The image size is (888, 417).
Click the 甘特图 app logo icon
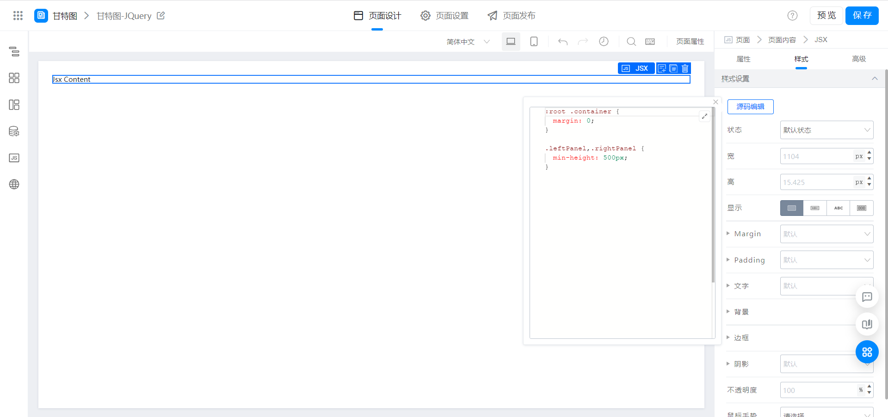click(41, 15)
